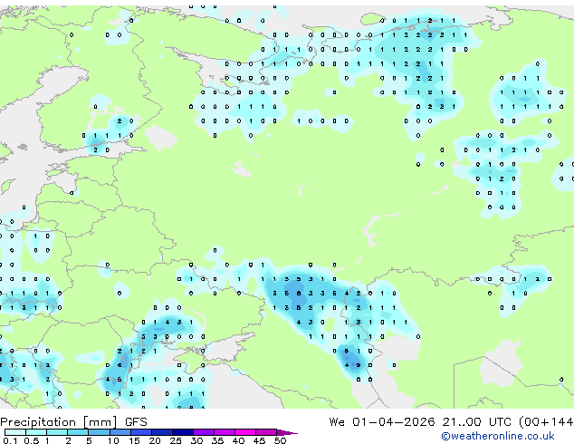The height and width of the screenshot is (444, 574).
Task: Click the '30' legend scale label
Action: (x=196, y=440)
